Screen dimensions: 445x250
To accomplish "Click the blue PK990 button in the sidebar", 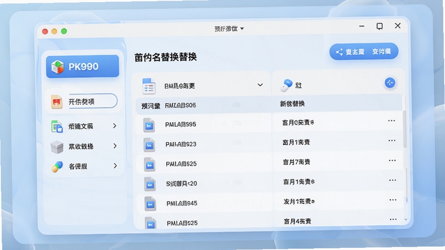I will (82, 67).
